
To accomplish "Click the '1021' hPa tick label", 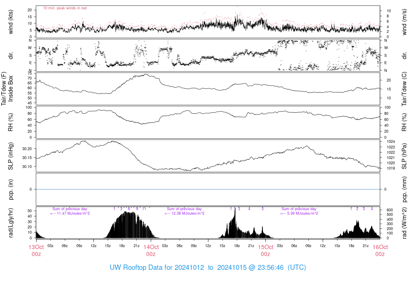I will [x=390, y=158].
